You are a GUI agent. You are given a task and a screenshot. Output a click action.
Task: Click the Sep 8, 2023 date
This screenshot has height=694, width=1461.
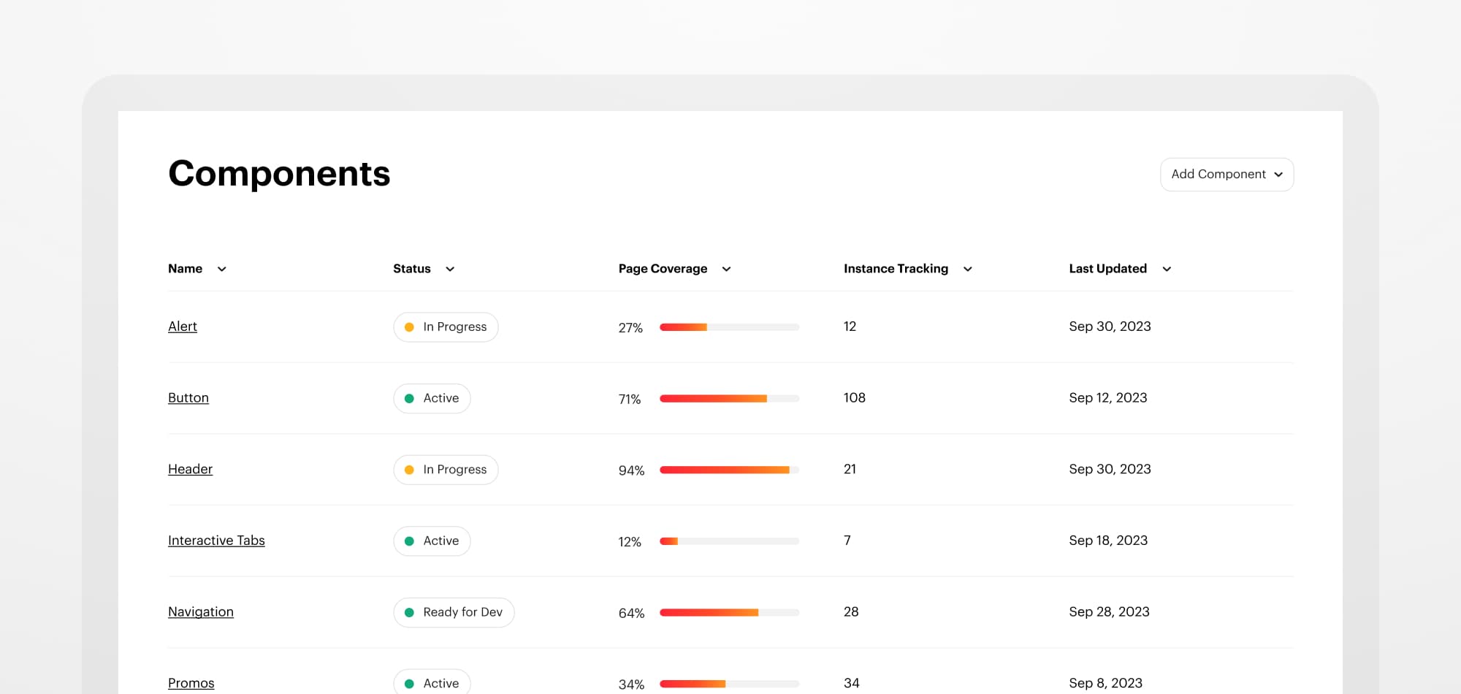coord(1105,683)
